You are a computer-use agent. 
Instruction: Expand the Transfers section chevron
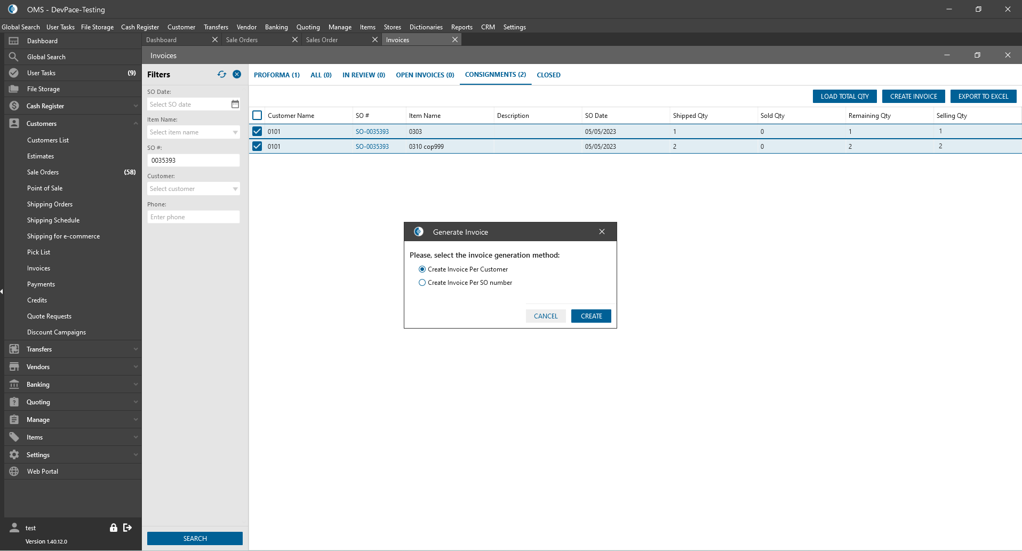pyautogui.click(x=135, y=349)
